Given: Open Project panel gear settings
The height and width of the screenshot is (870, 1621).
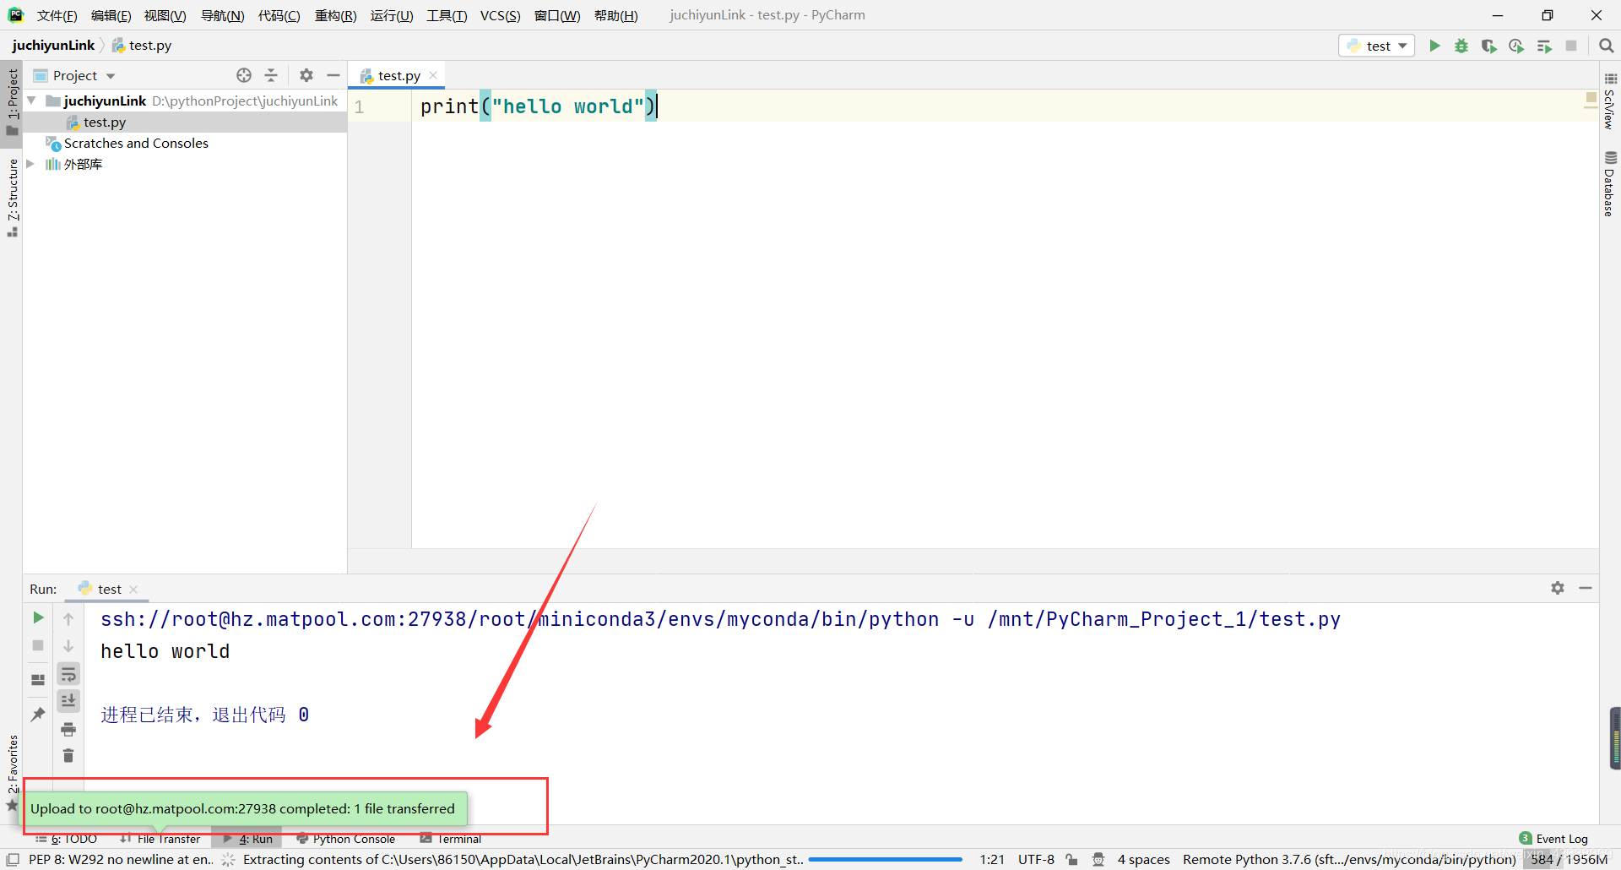Looking at the screenshot, I should [306, 75].
